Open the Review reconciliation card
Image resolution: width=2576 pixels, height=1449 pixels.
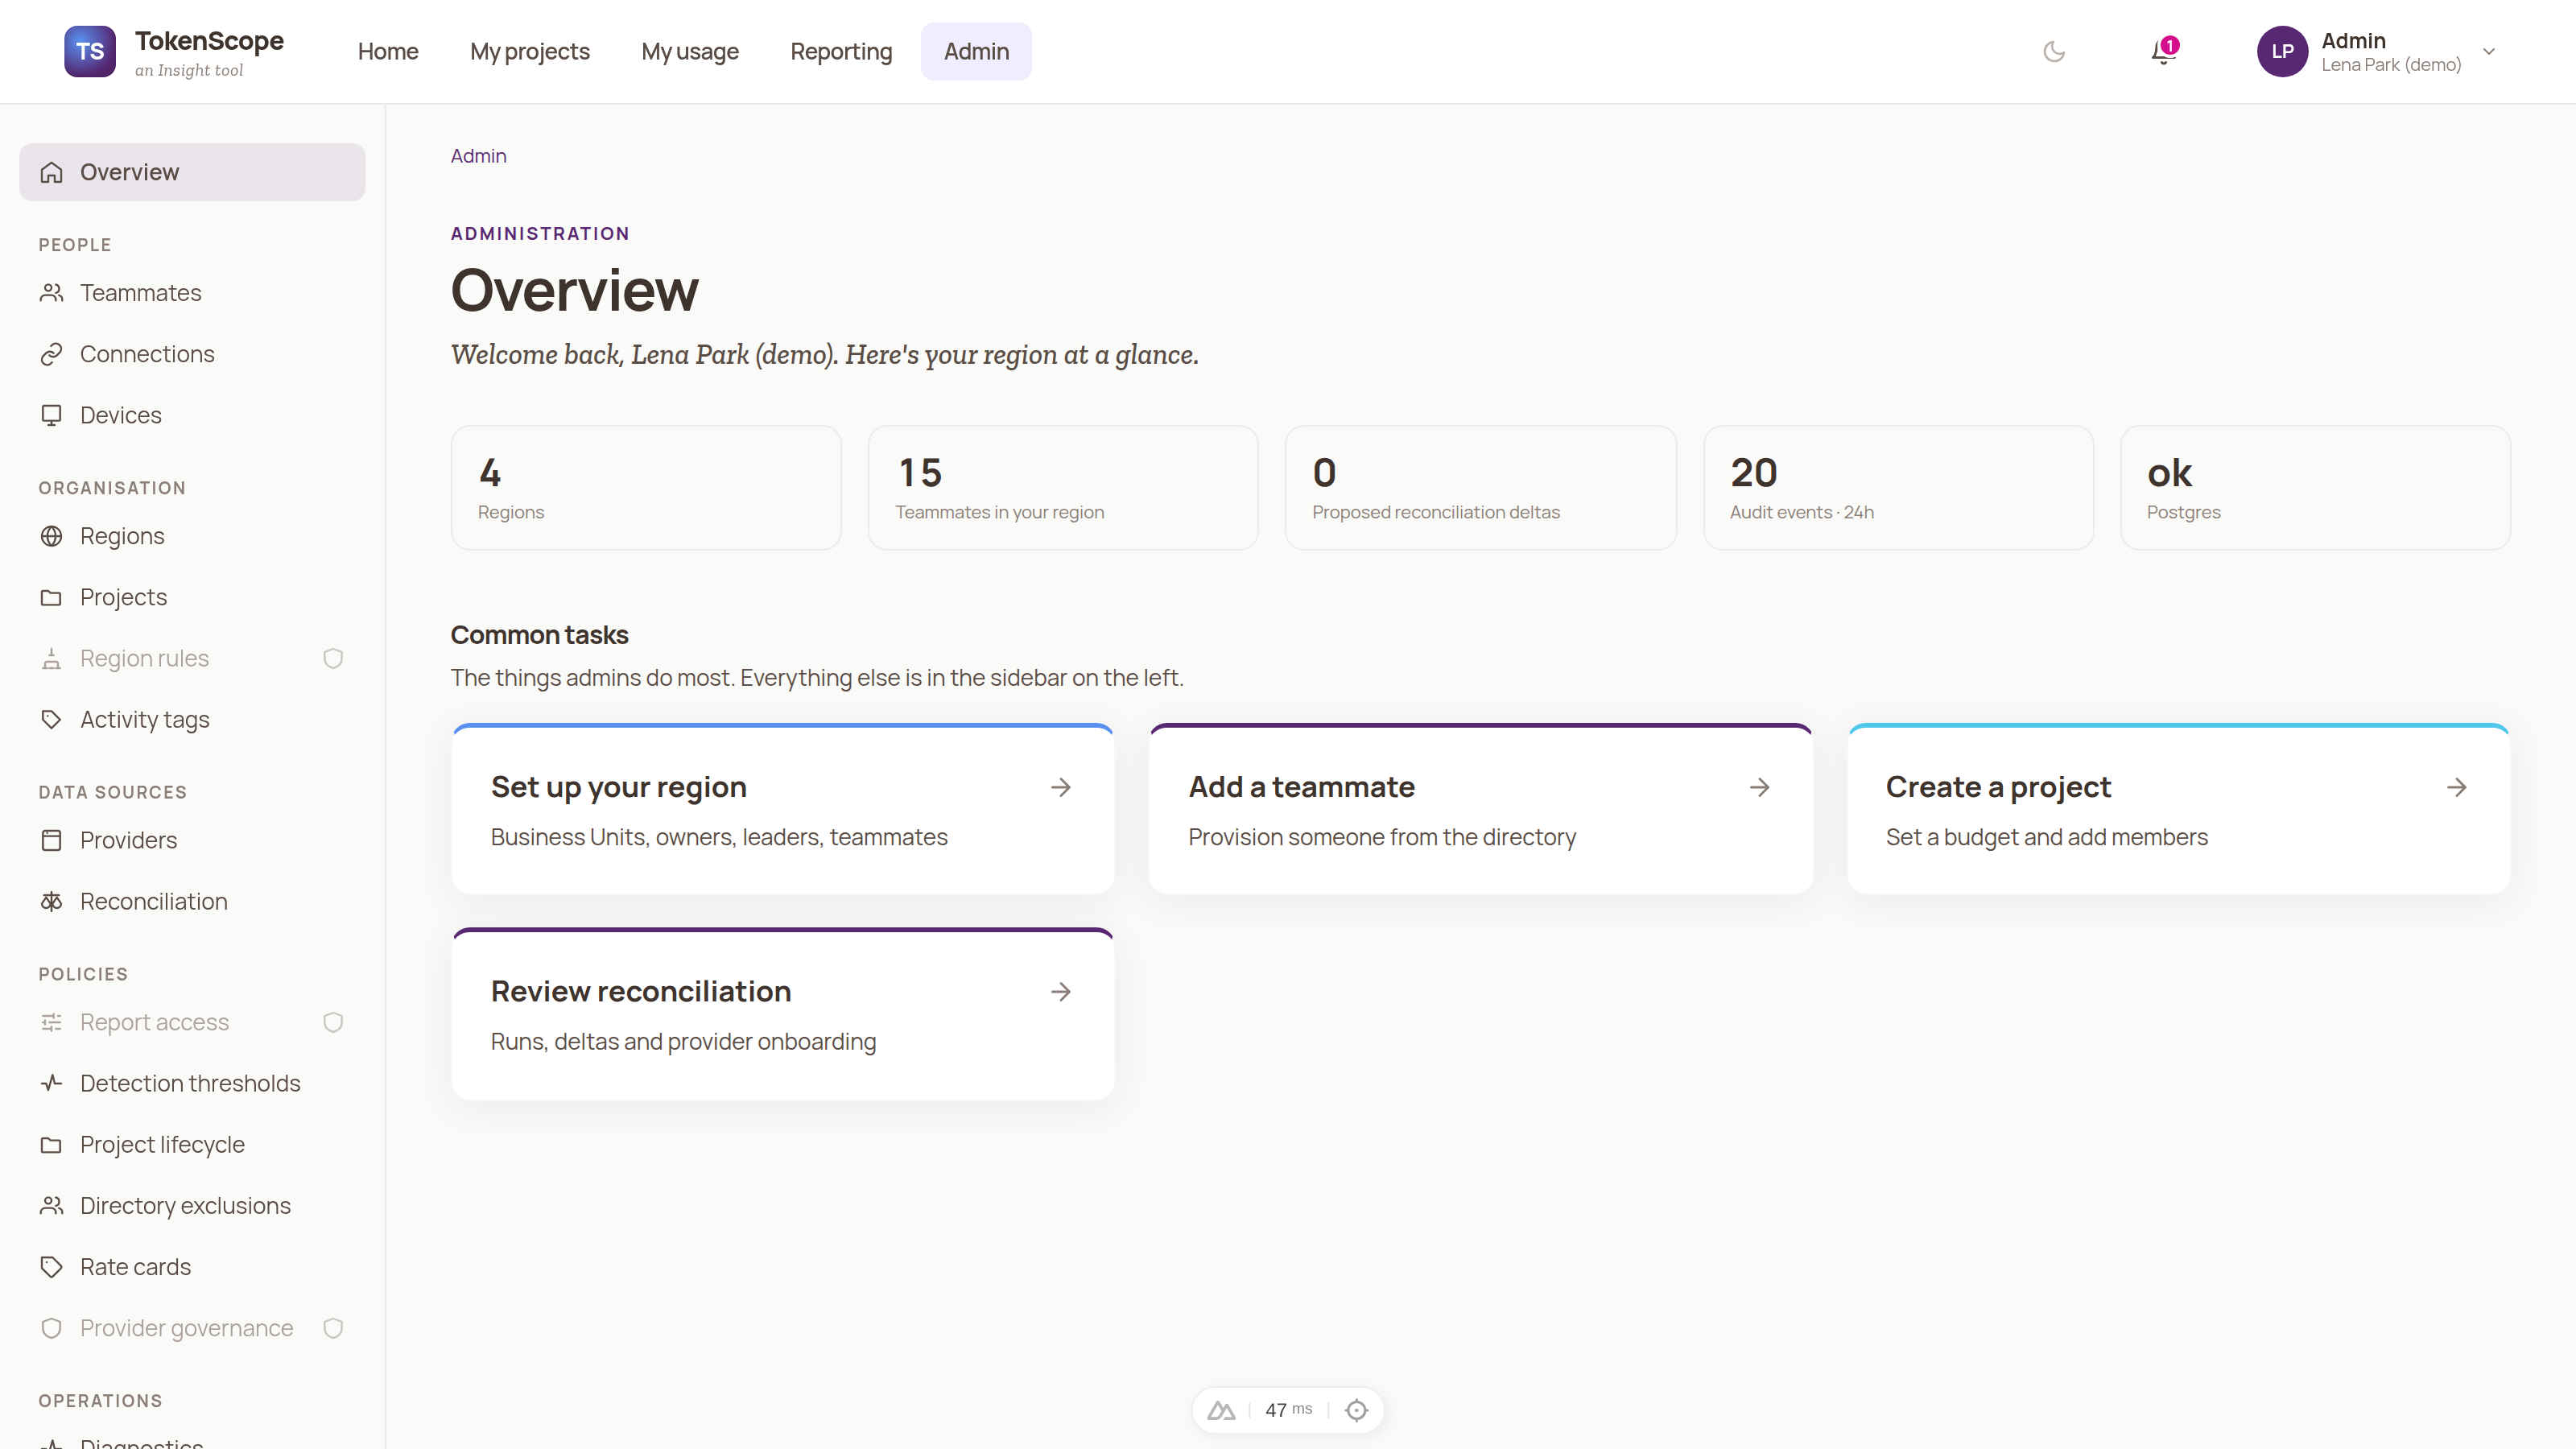783,1014
